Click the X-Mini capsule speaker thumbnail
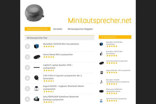 point(36,78)
